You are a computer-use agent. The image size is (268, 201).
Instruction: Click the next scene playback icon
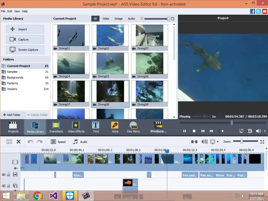click(x=221, y=131)
